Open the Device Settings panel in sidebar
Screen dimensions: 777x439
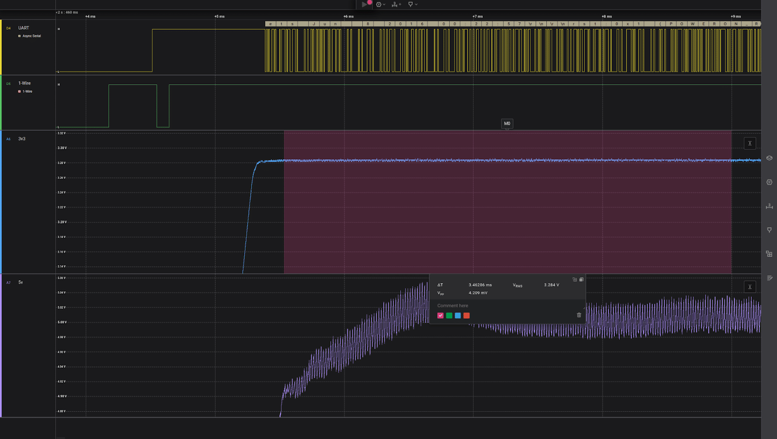point(769,158)
